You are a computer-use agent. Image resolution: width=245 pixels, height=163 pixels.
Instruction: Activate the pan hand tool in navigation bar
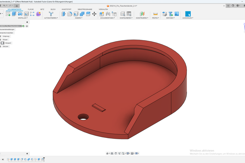[116, 153]
